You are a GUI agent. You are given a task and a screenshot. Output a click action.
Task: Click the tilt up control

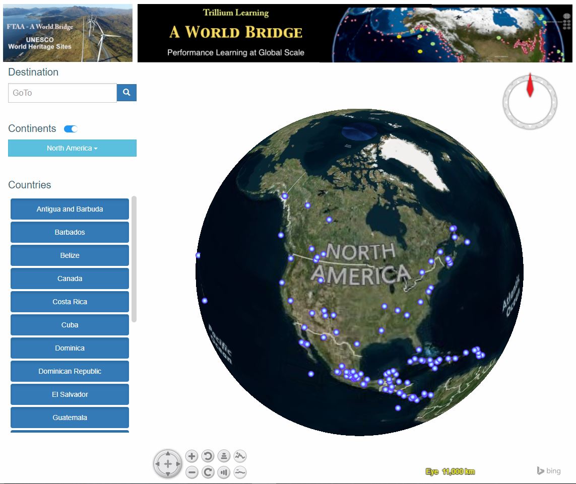(x=224, y=456)
